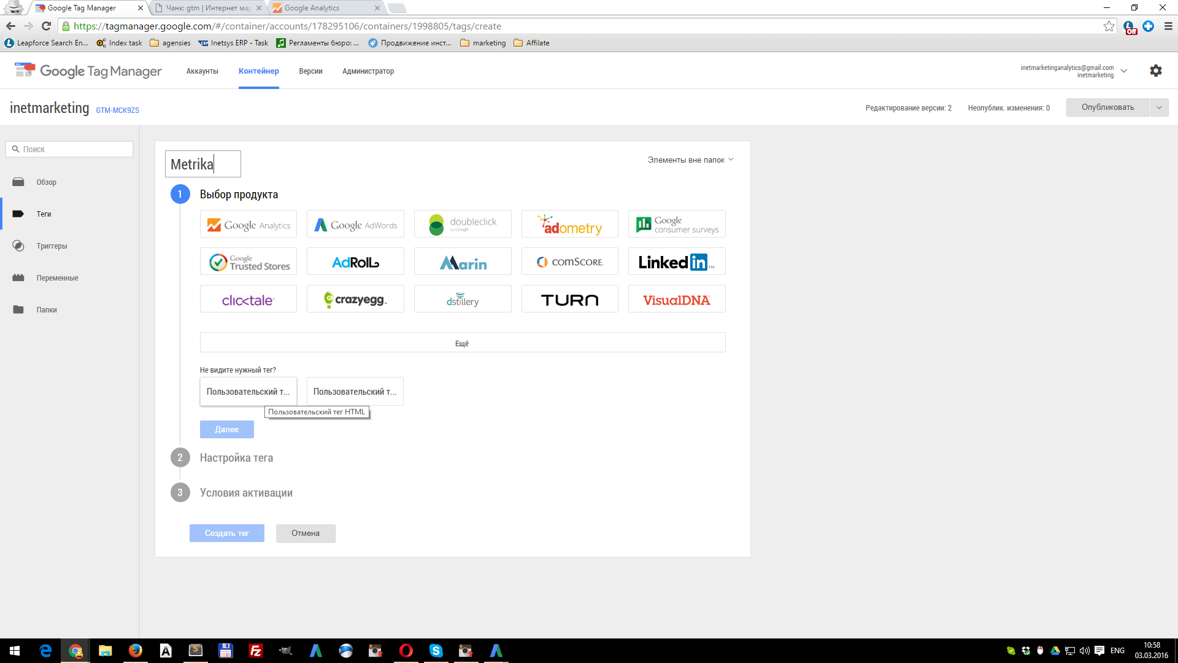
Task: Choose the Adometry product tile
Action: (x=570, y=224)
